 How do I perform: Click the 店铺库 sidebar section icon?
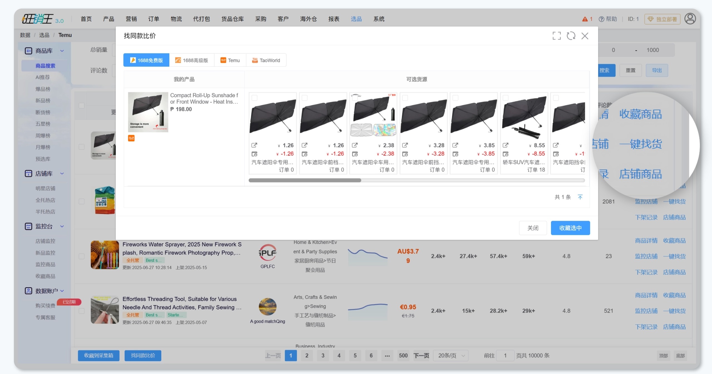[28, 174]
